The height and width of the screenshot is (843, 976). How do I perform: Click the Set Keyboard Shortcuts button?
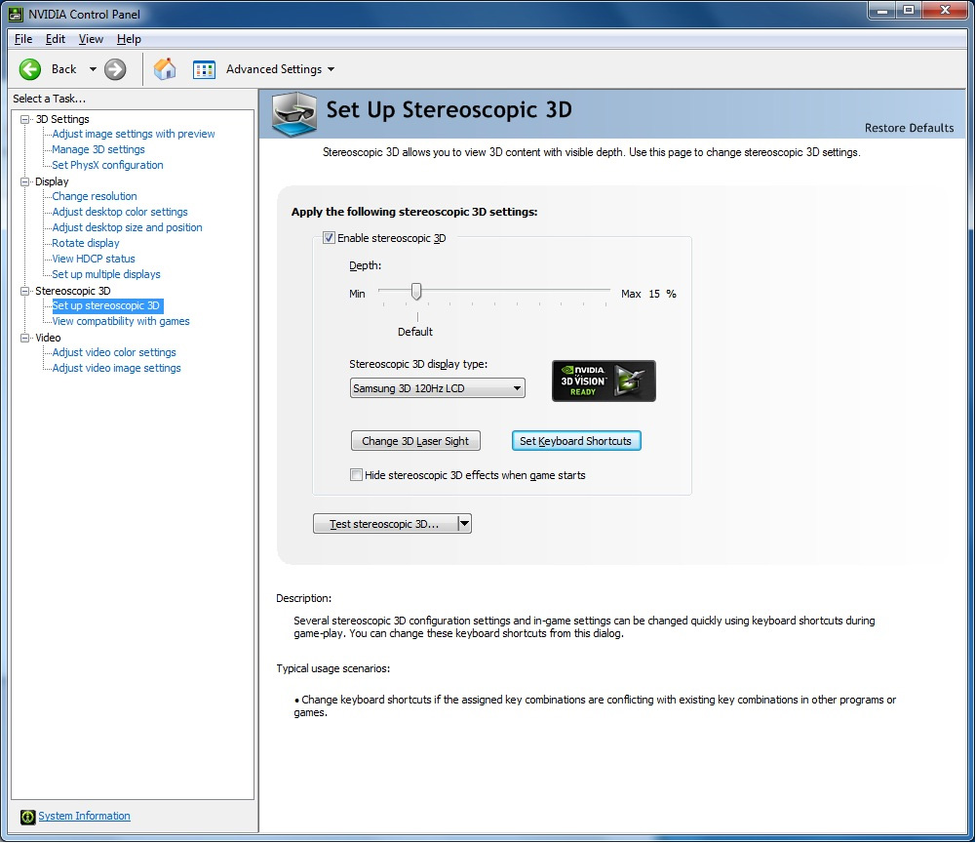pyautogui.click(x=576, y=440)
